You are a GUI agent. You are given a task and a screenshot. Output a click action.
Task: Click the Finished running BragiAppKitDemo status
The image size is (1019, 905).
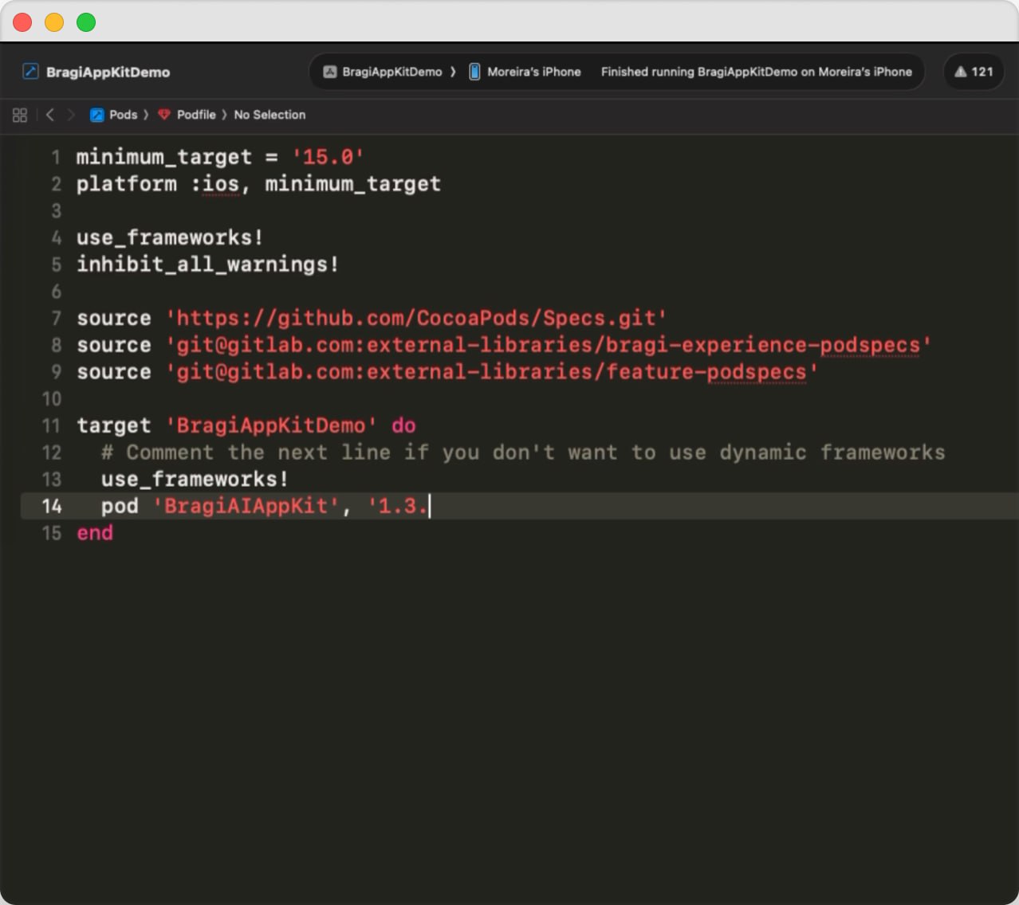click(x=756, y=72)
